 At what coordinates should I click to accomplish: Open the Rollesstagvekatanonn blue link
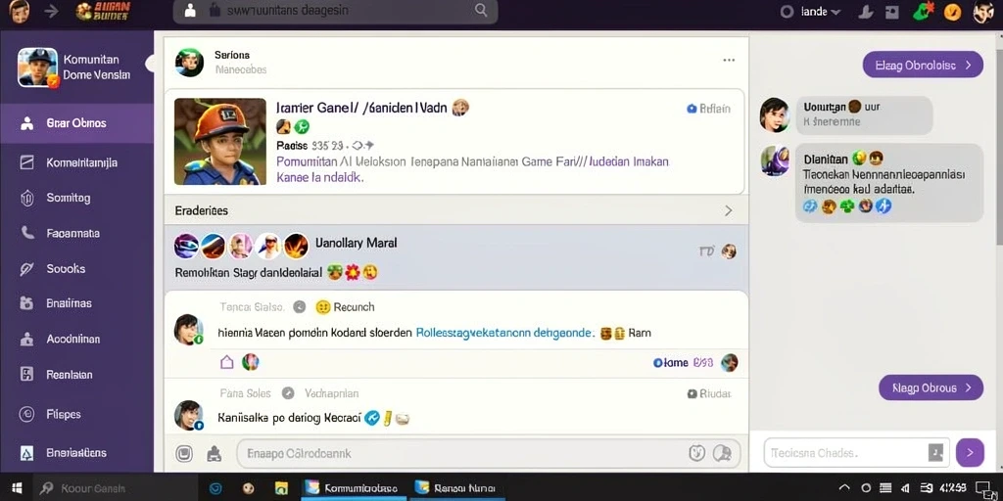[x=505, y=333]
